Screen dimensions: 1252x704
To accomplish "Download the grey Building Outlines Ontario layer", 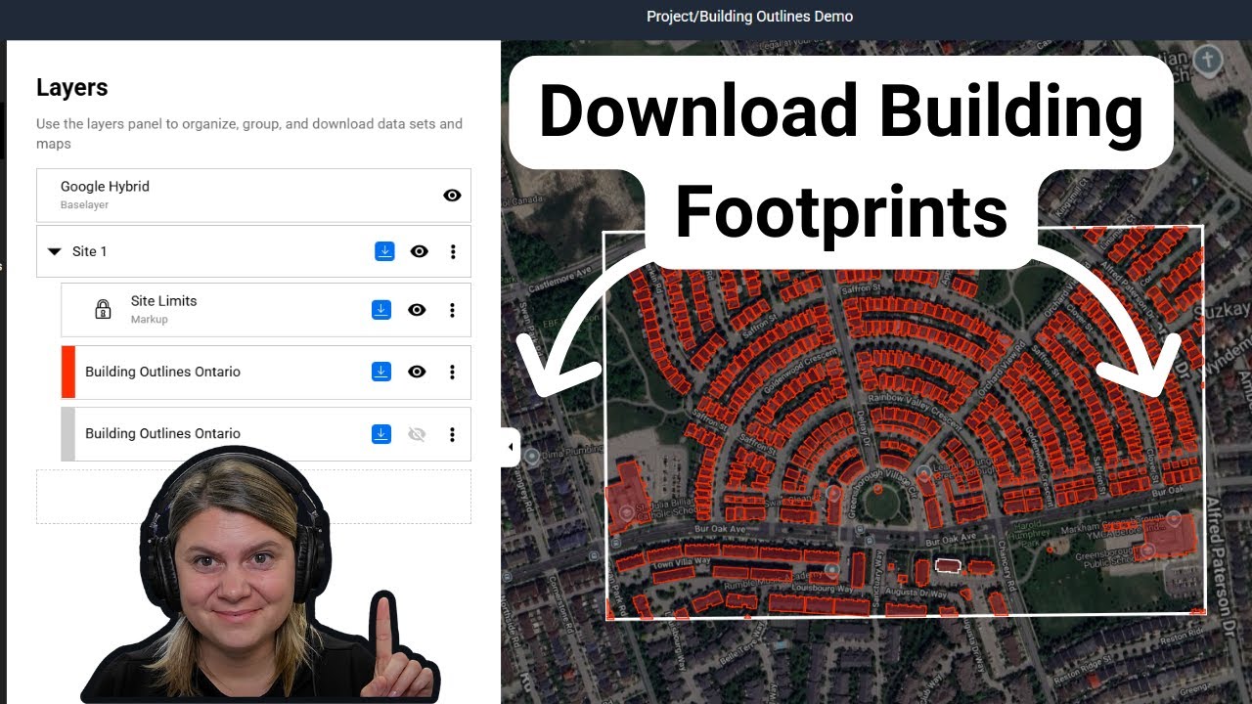I will [x=381, y=434].
